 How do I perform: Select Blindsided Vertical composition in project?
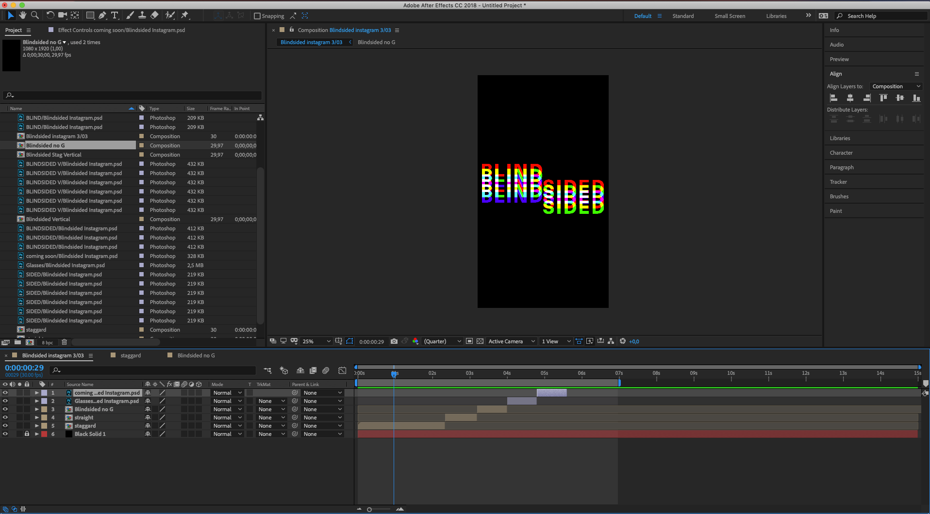(x=48, y=219)
